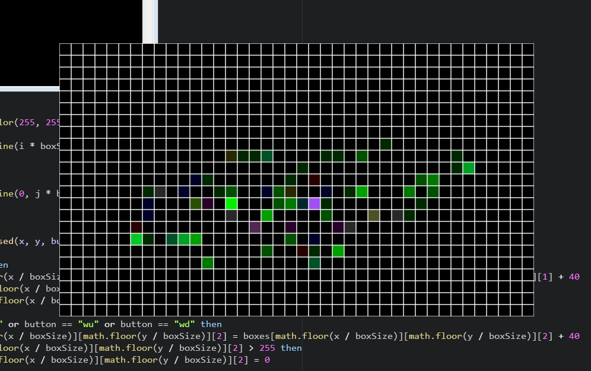Click the teal cell in the lowest colored row
The width and height of the screenshot is (591, 371).
click(314, 263)
